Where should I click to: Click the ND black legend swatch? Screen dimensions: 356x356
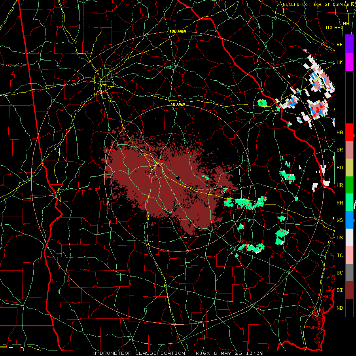point(349,308)
